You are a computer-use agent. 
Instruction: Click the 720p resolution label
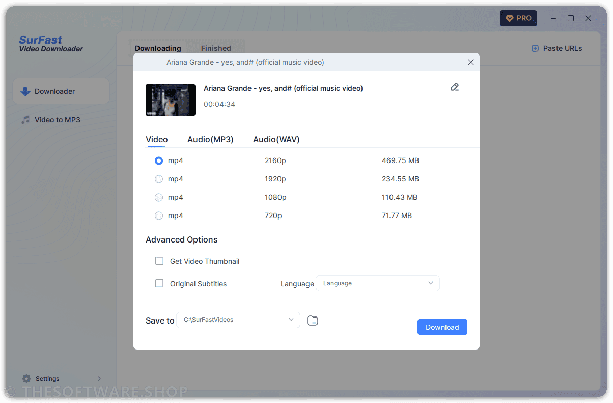[x=273, y=216]
